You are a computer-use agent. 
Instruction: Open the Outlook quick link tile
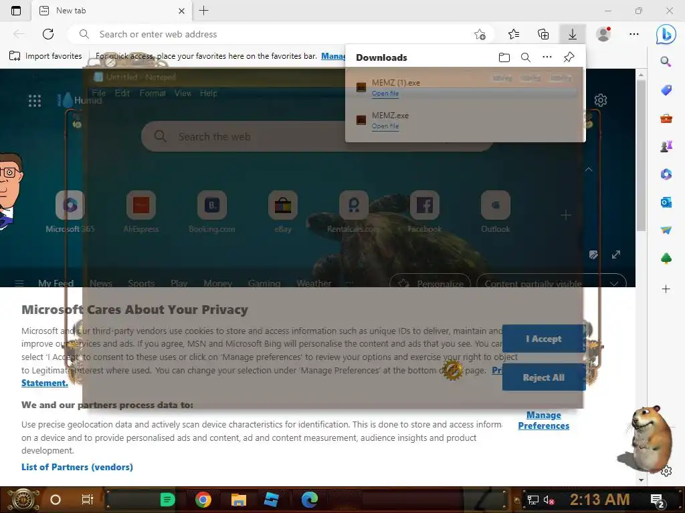click(x=496, y=212)
